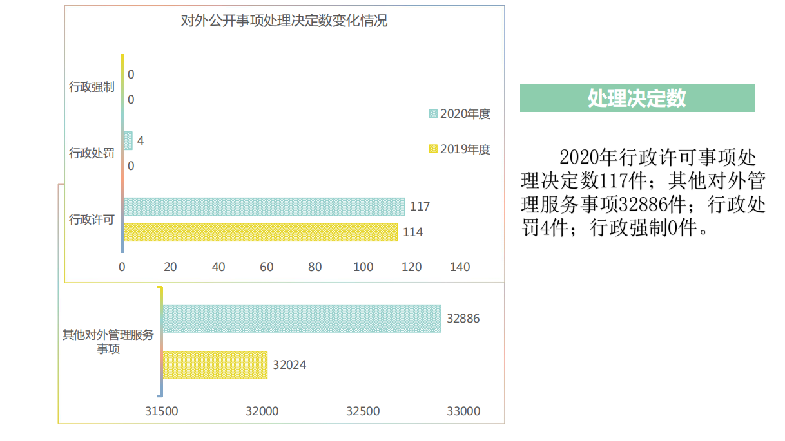Image resolution: width=785 pixels, height=441 pixels.
Task: Select the chart title 对外公开事项处理决定数变化情况
Action: [x=284, y=21]
